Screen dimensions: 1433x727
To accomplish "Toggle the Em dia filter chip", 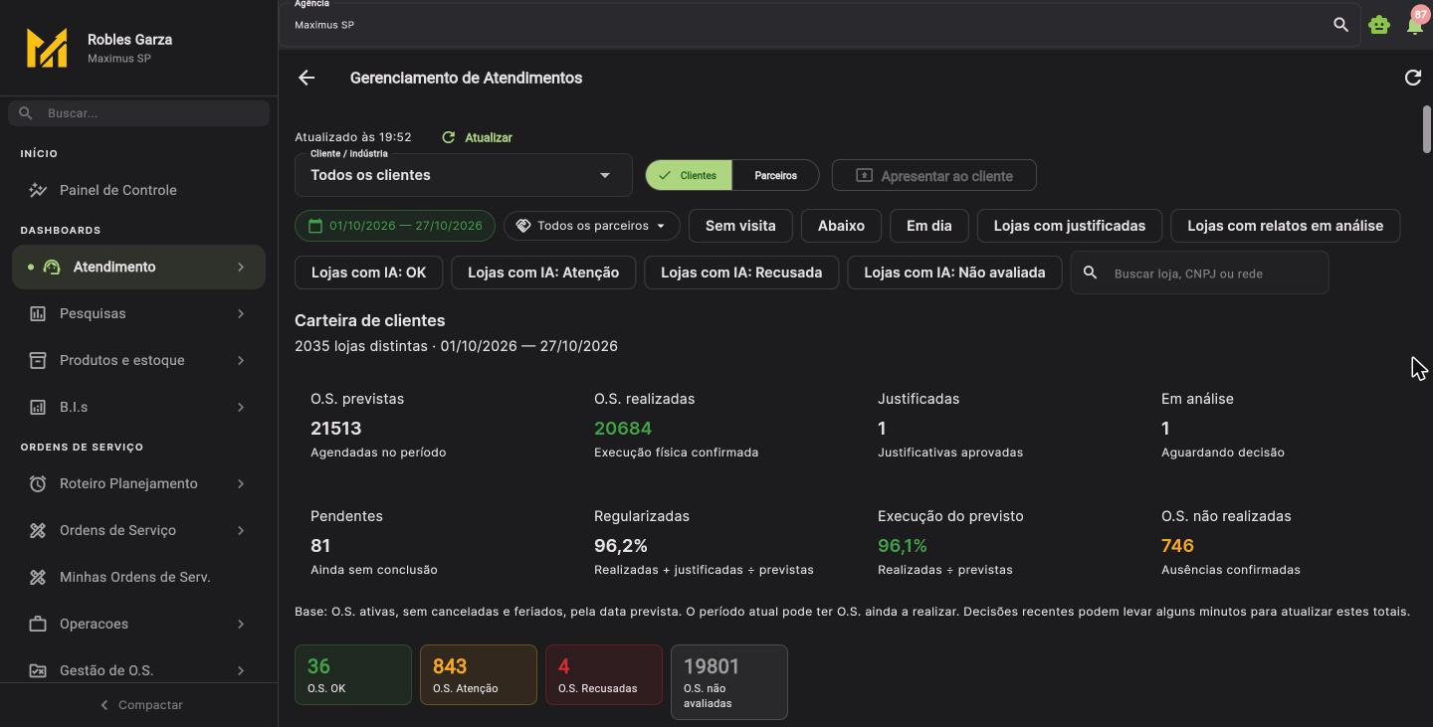I will point(929,226).
